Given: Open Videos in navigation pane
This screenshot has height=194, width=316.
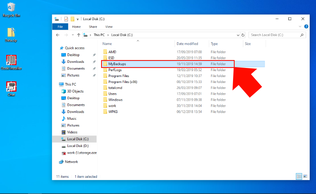Looking at the screenshot, I should click(72, 132).
